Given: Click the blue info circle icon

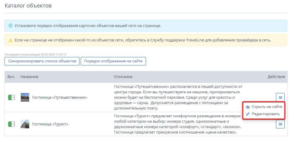Looking at the screenshot, I should point(11,25).
